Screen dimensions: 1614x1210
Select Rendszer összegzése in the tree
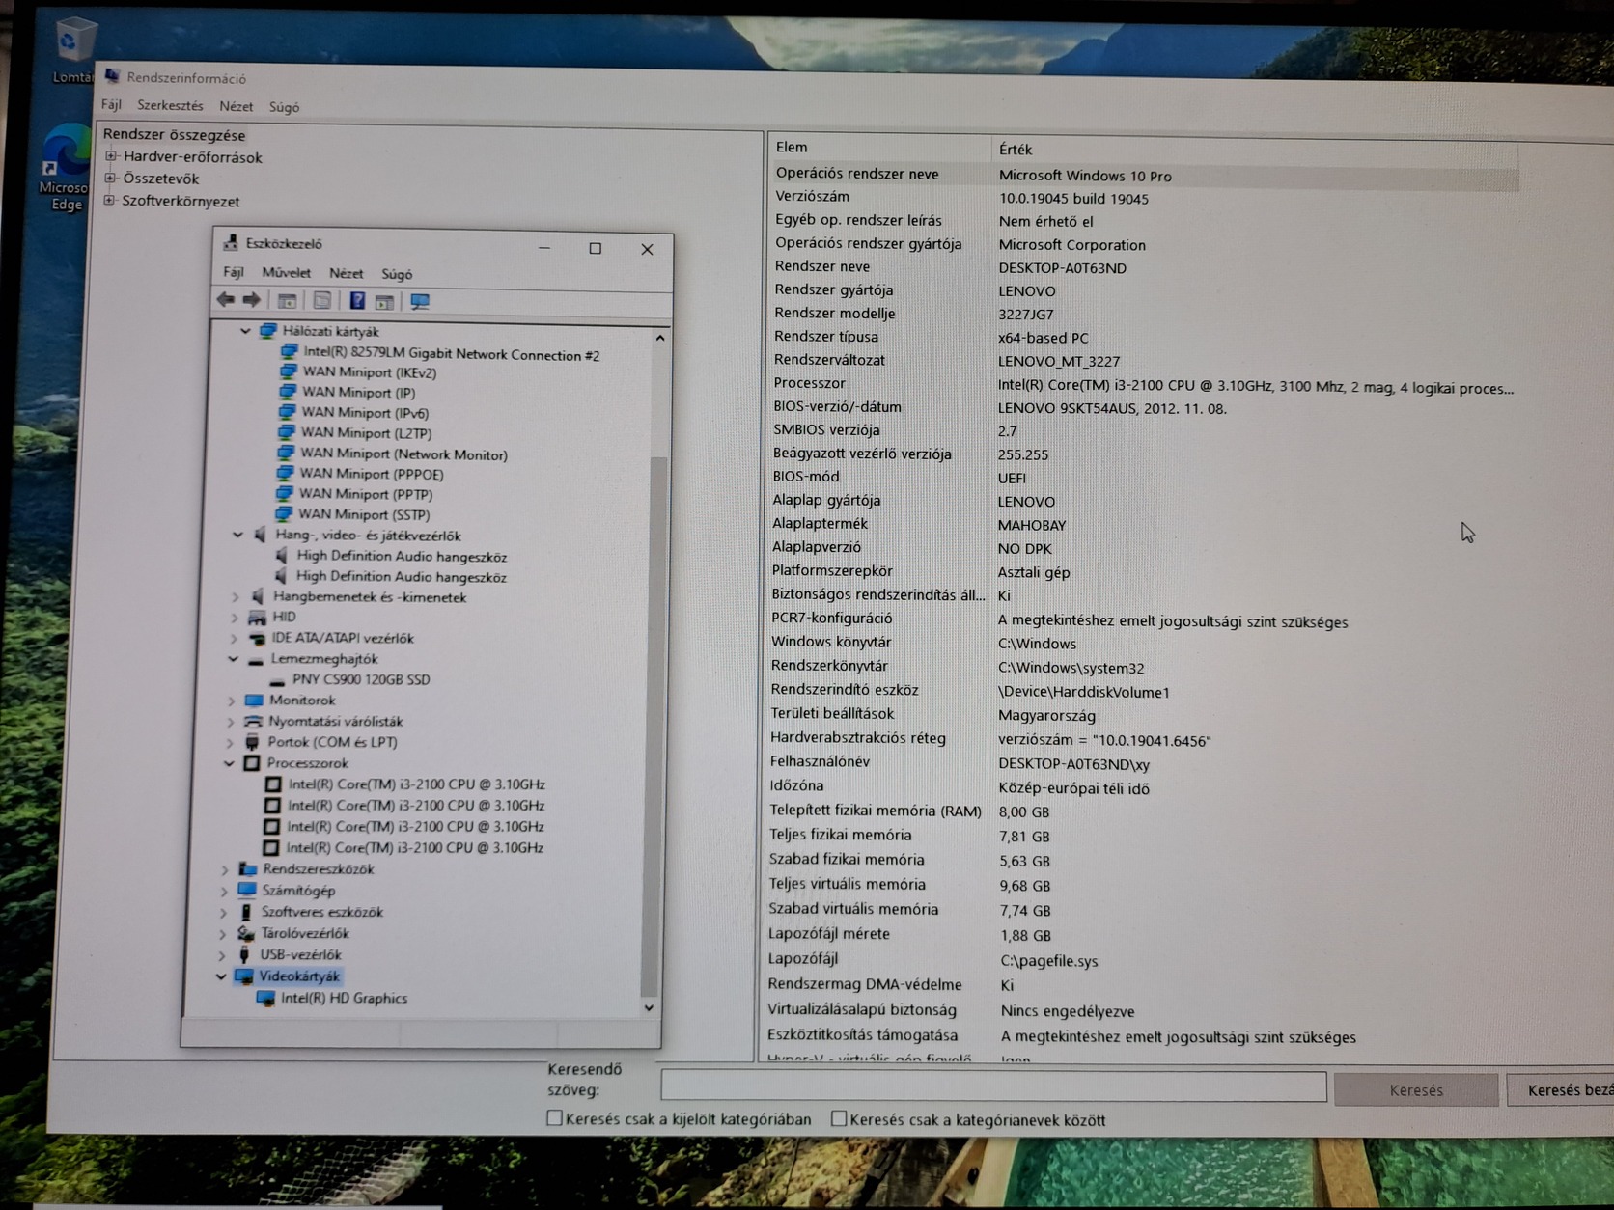174,135
